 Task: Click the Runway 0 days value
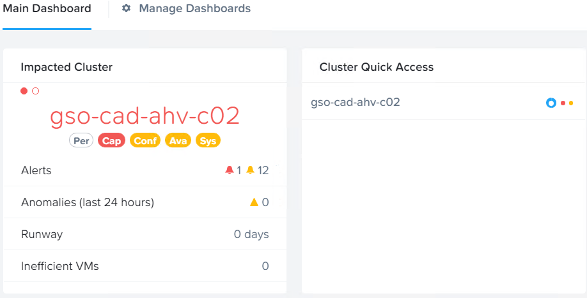point(251,234)
